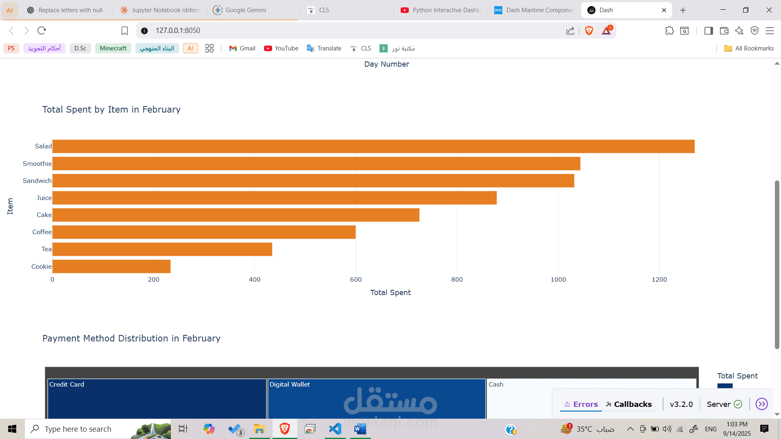The width and height of the screenshot is (781, 439).
Task: Switch to the Google Gemini tab
Action: pyautogui.click(x=245, y=10)
